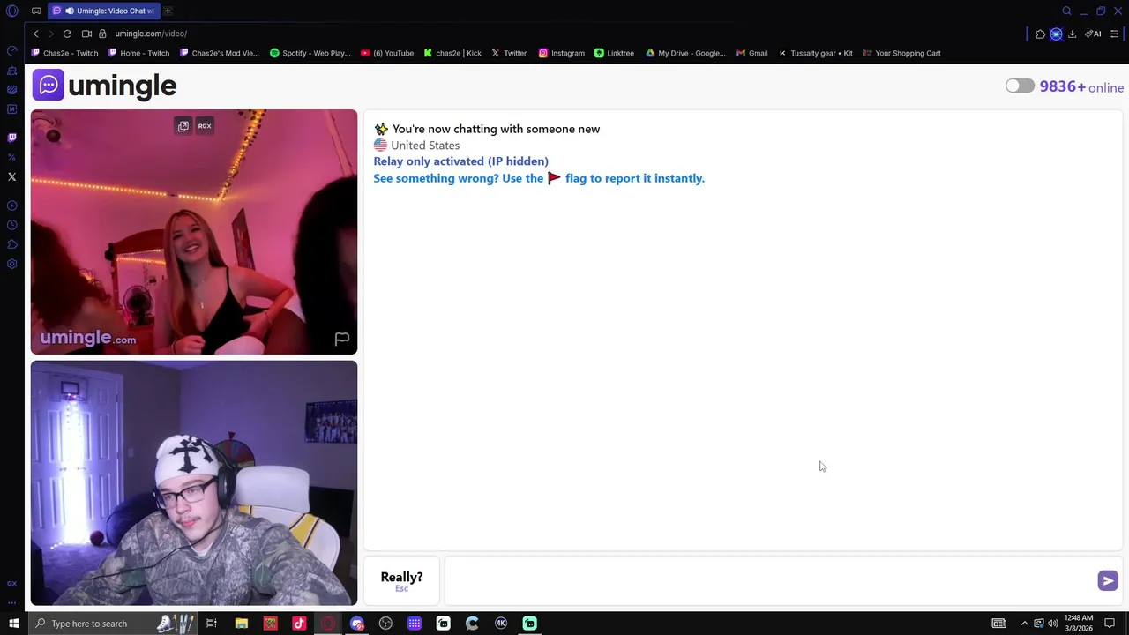Open the 4K taskbar app icon
Screen dimensions: 1129x635
(501, 624)
